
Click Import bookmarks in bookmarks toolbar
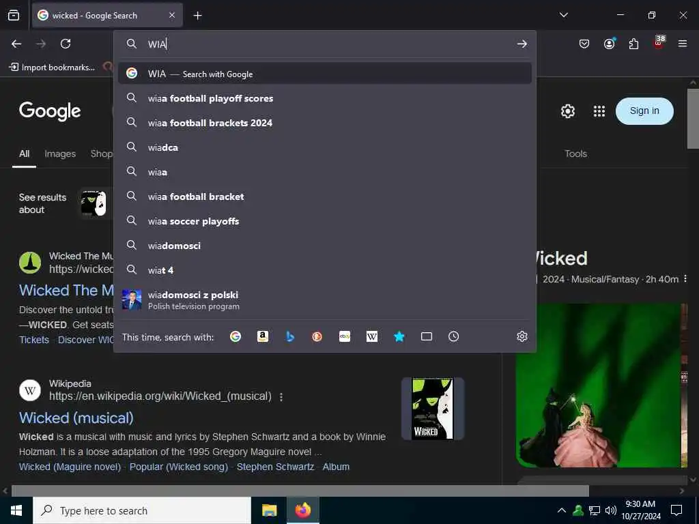pyautogui.click(x=52, y=68)
